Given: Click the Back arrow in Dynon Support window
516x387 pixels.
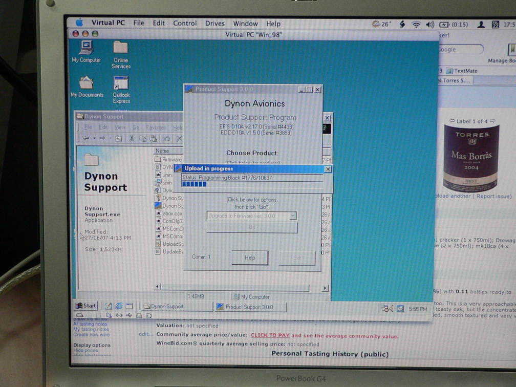Looking at the screenshot, I should tap(86, 139).
